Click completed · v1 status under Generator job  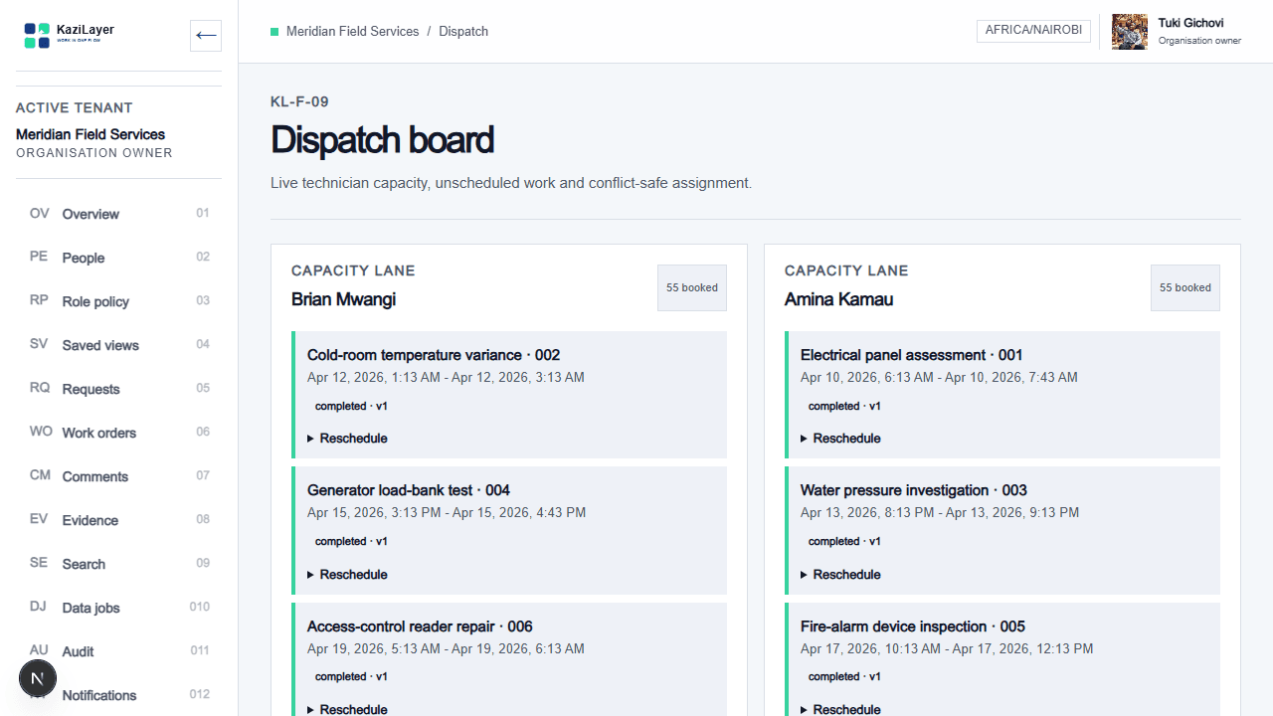tap(351, 542)
